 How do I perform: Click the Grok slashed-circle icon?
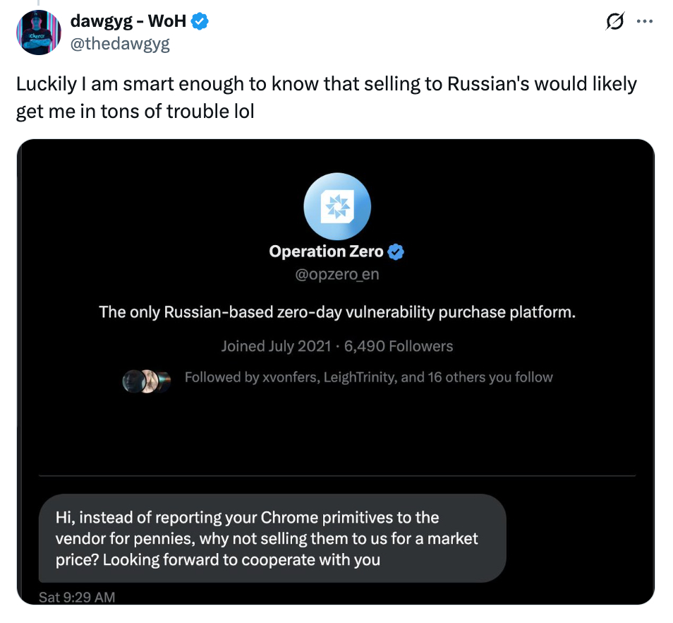point(613,23)
